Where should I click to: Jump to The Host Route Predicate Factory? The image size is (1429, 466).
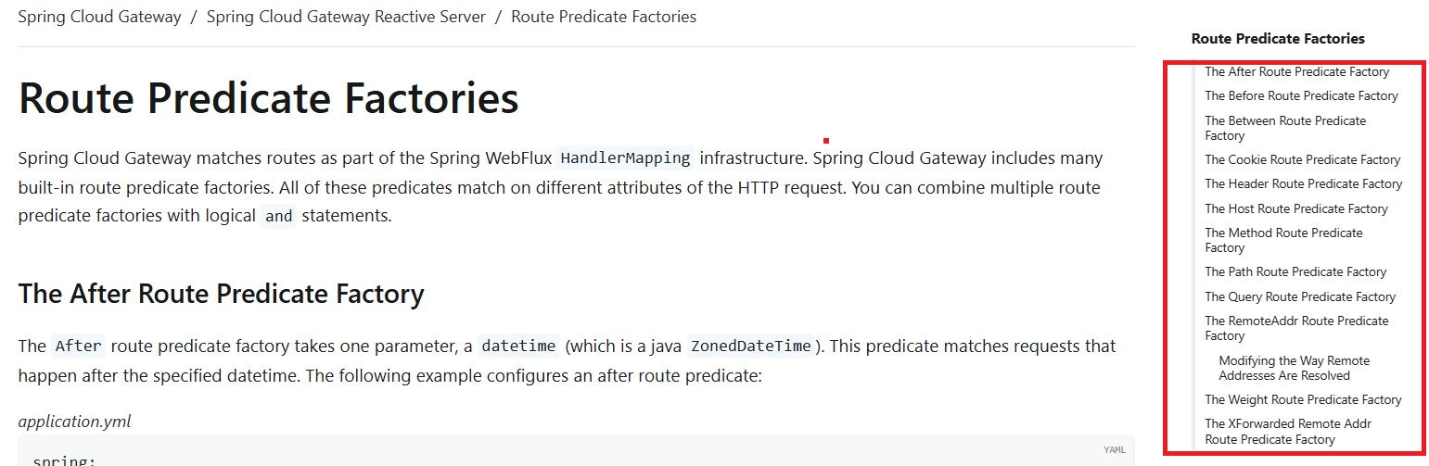point(1295,208)
